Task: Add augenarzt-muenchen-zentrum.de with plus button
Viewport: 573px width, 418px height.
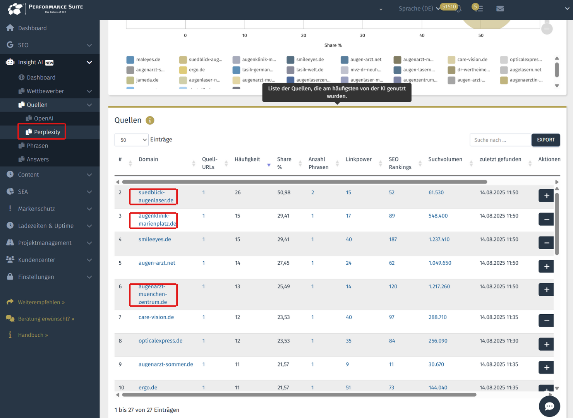Action: [x=546, y=290]
